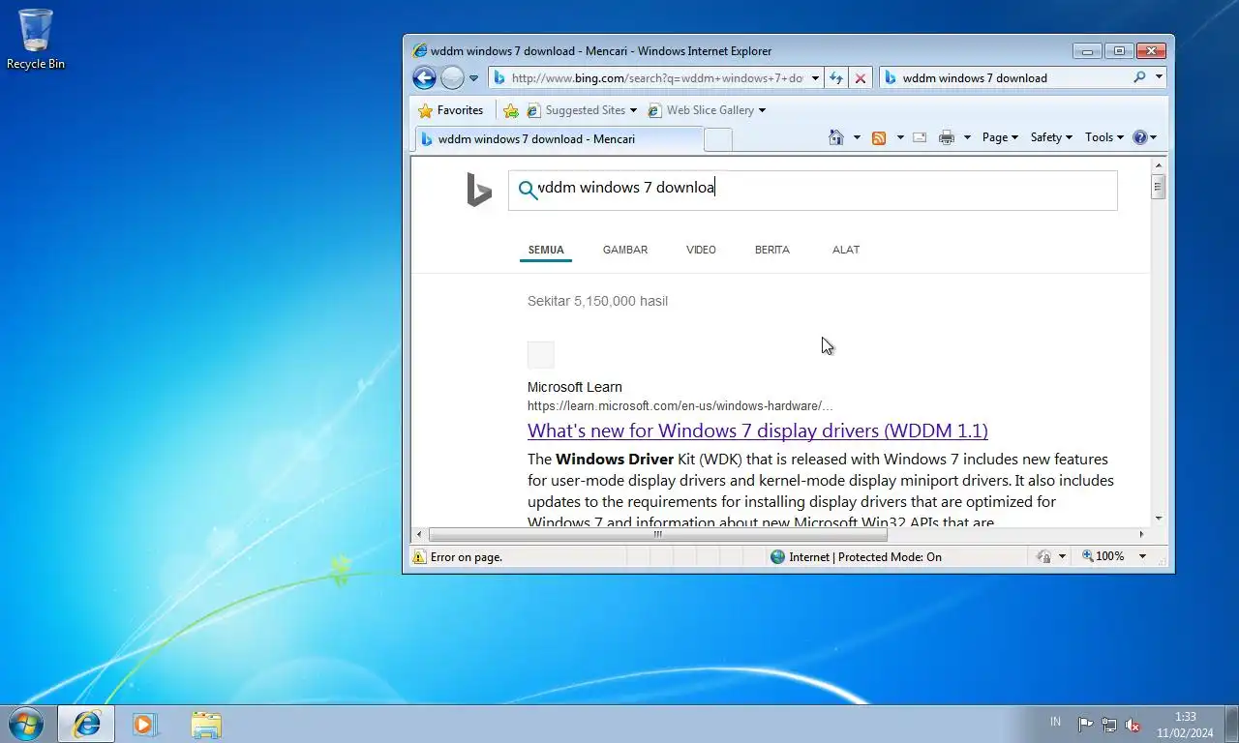Click the horizontal scrollbar left arrow
Image resolution: width=1239 pixels, height=743 pixels.
click(x=419, y=534)
